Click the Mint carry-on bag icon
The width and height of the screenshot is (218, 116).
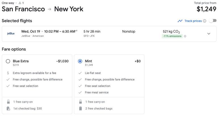[81, 102]
